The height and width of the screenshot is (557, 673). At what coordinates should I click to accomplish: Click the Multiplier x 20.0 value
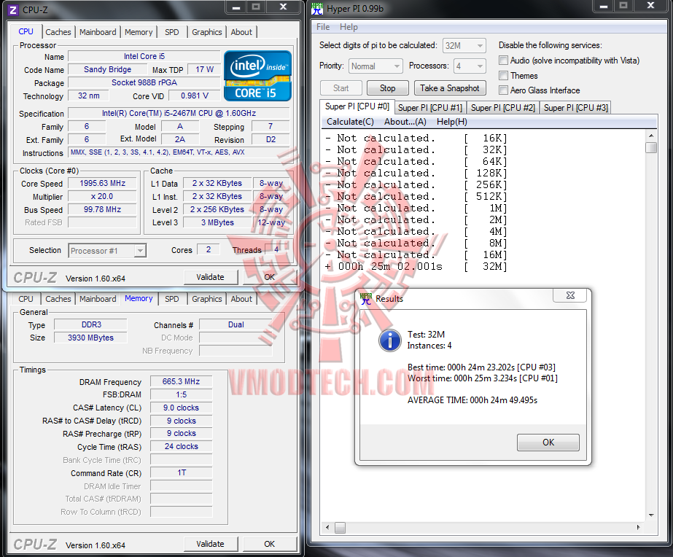point(102,197)
